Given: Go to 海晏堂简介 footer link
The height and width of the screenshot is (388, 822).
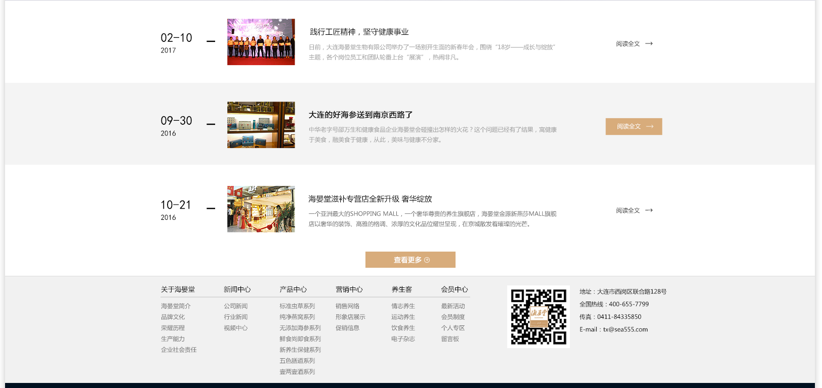Looking at the screenshot, I should click(176, 306).
